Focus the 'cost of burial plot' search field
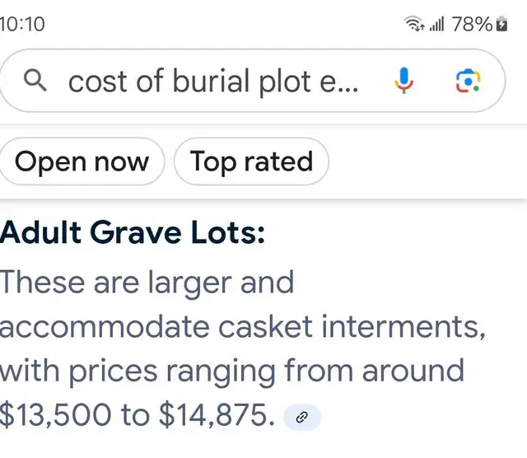Image resolution: width=527 pixels, height=458 pixels. (x=252, y=81)
